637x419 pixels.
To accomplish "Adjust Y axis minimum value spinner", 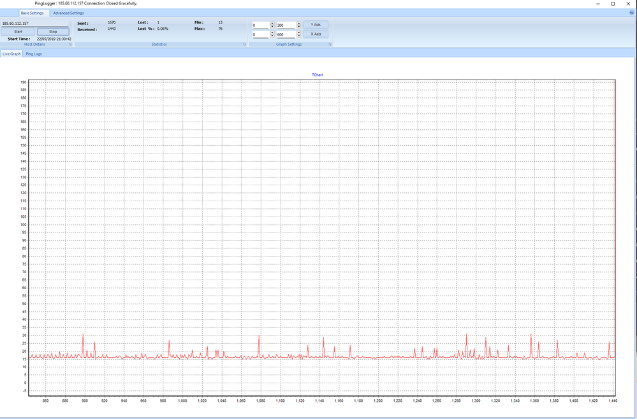I will 272,25.
